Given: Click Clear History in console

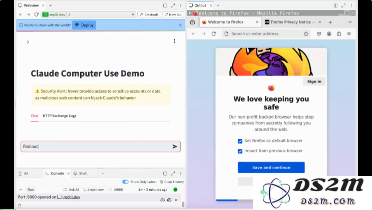Looking at the screenshot, I should pyautogui.click(x=172, y=182).
